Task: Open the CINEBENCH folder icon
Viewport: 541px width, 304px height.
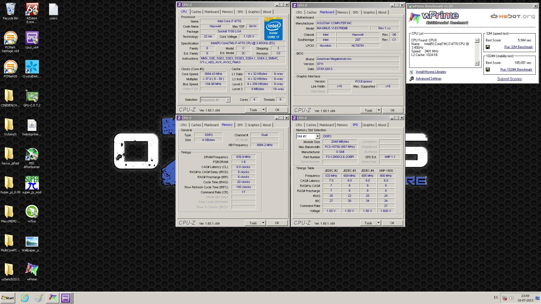Action: point(10,98)
